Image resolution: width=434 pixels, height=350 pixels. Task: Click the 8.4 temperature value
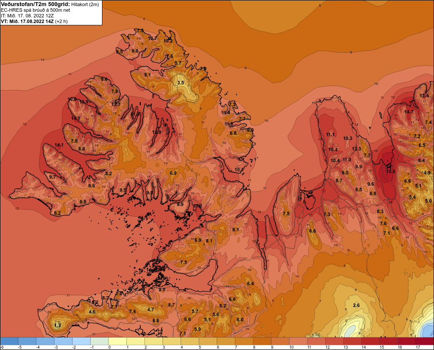[x=421, y=160]
